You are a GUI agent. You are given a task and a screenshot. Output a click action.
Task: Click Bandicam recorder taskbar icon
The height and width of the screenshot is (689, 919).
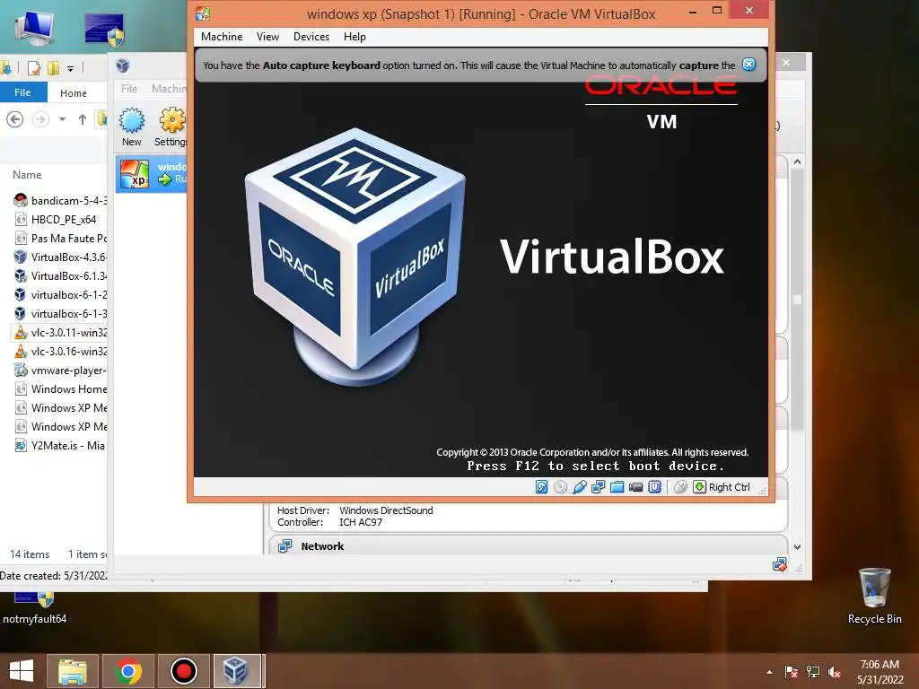pyautogui.click(x=183, y=671)
